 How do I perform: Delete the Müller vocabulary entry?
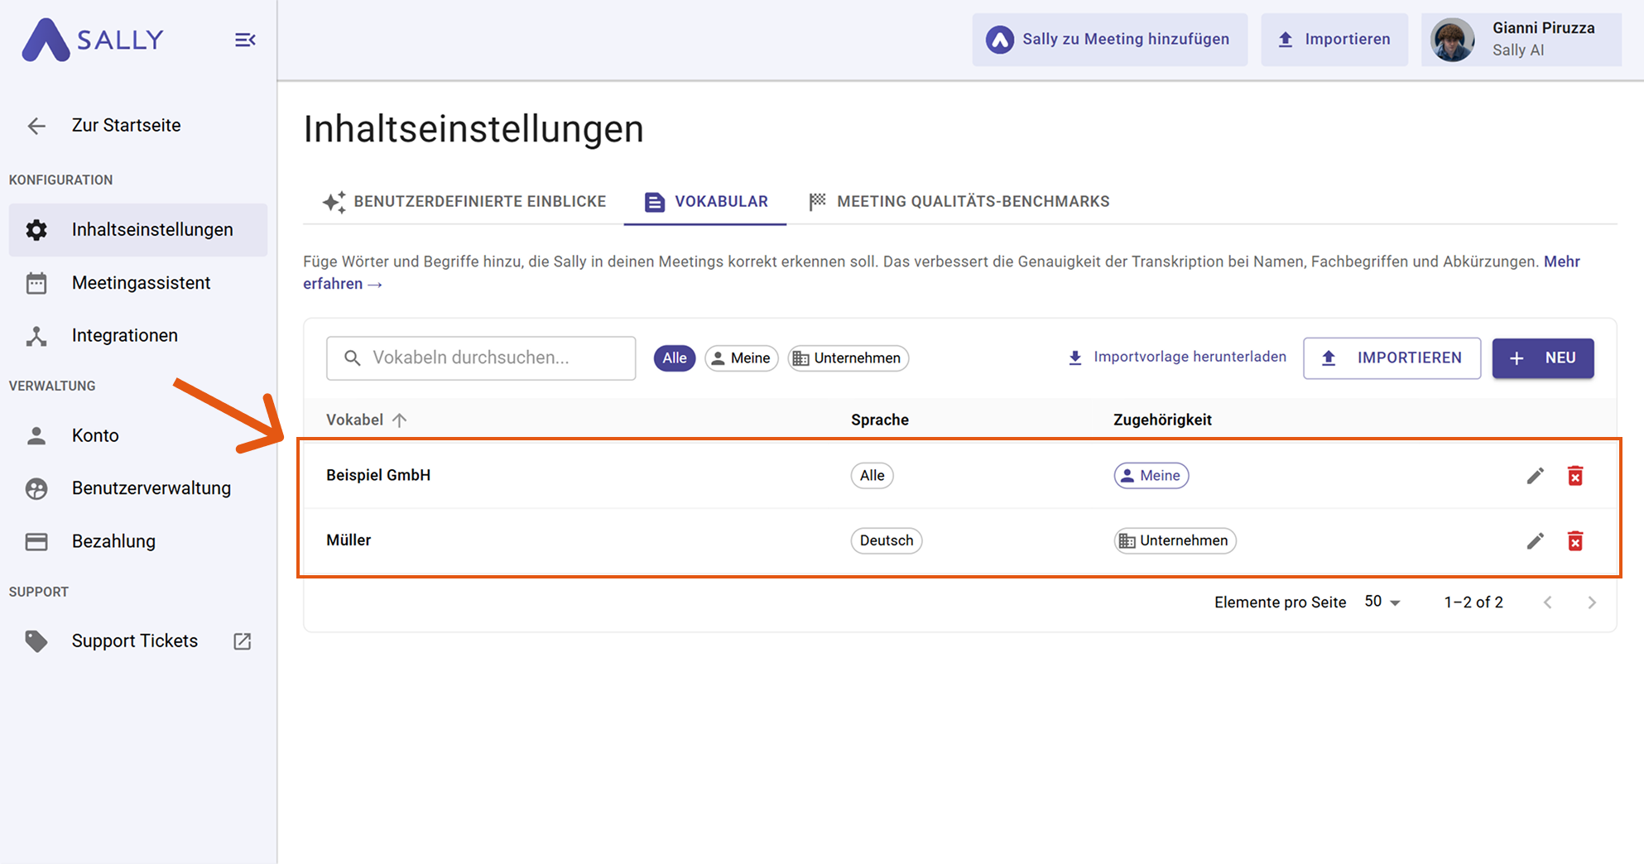click(1574, 541)
